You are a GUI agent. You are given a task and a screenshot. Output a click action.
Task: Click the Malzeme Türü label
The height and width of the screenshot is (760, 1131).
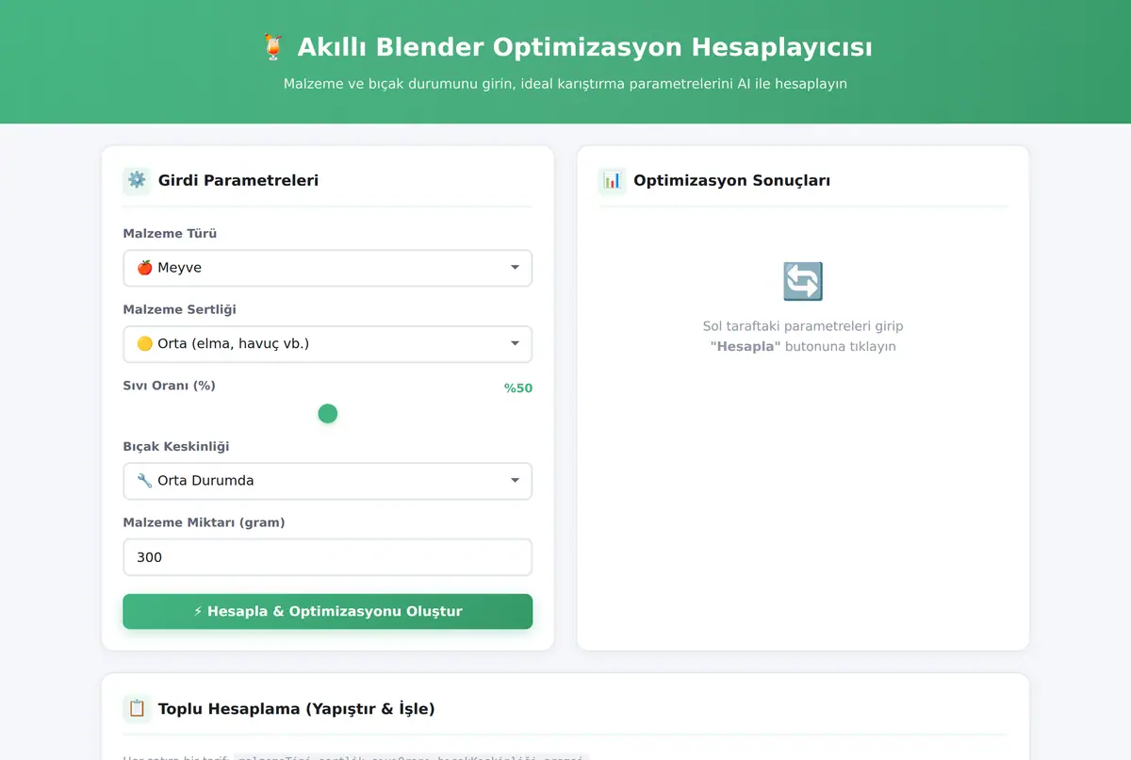coord(170,234)
